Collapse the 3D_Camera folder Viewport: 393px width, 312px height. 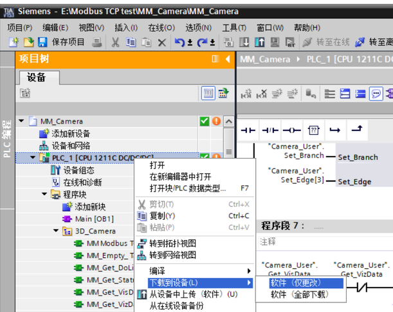tap(56, 231)
